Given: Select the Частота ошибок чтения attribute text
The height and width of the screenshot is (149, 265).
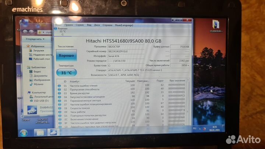Looking at the screenshot, I should point(84,86).
